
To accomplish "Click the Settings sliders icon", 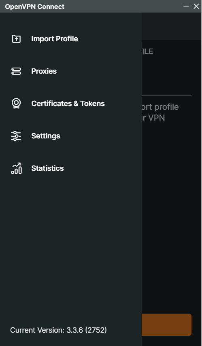I will (16, 136).
